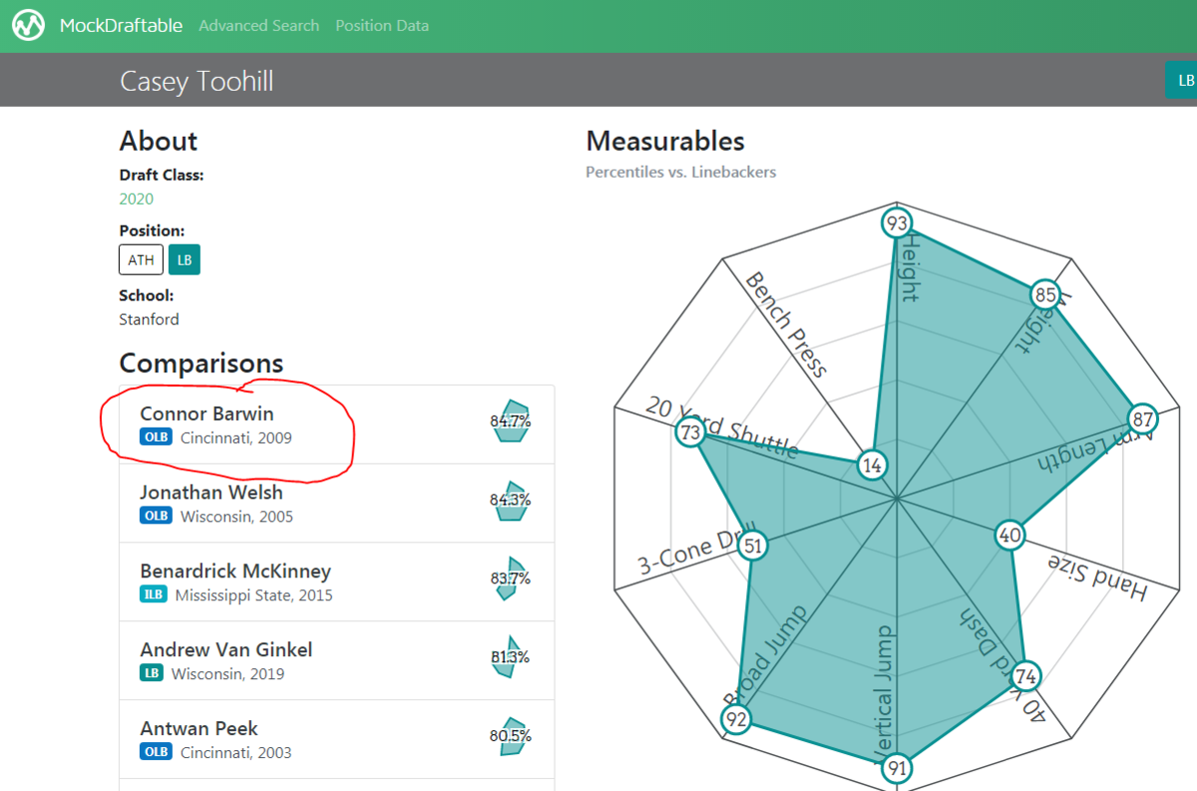This screenshot has width=1197, height=791.
Task: Open Connor Barwin's radar thumbnail
Action: point(511,423)
